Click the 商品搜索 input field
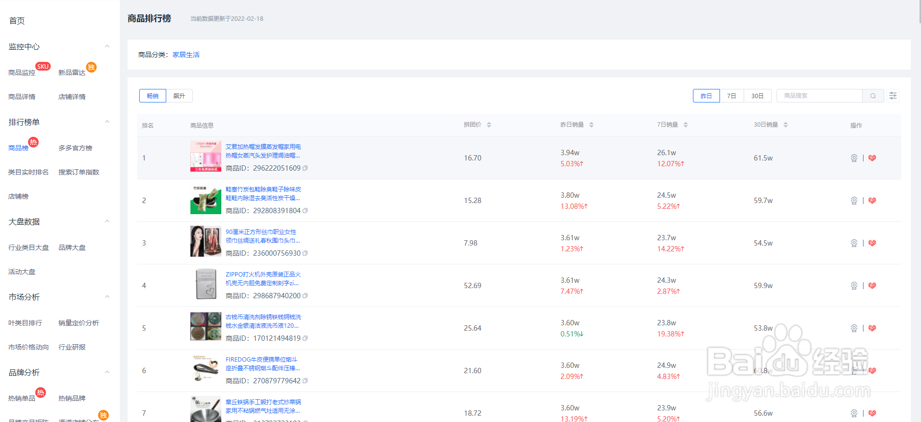 [820, 96]
